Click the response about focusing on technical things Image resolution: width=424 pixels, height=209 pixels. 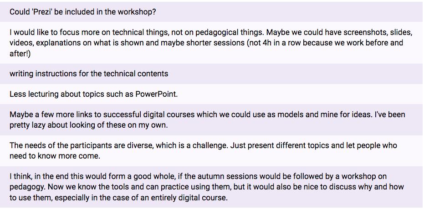(x=212, y=43)
